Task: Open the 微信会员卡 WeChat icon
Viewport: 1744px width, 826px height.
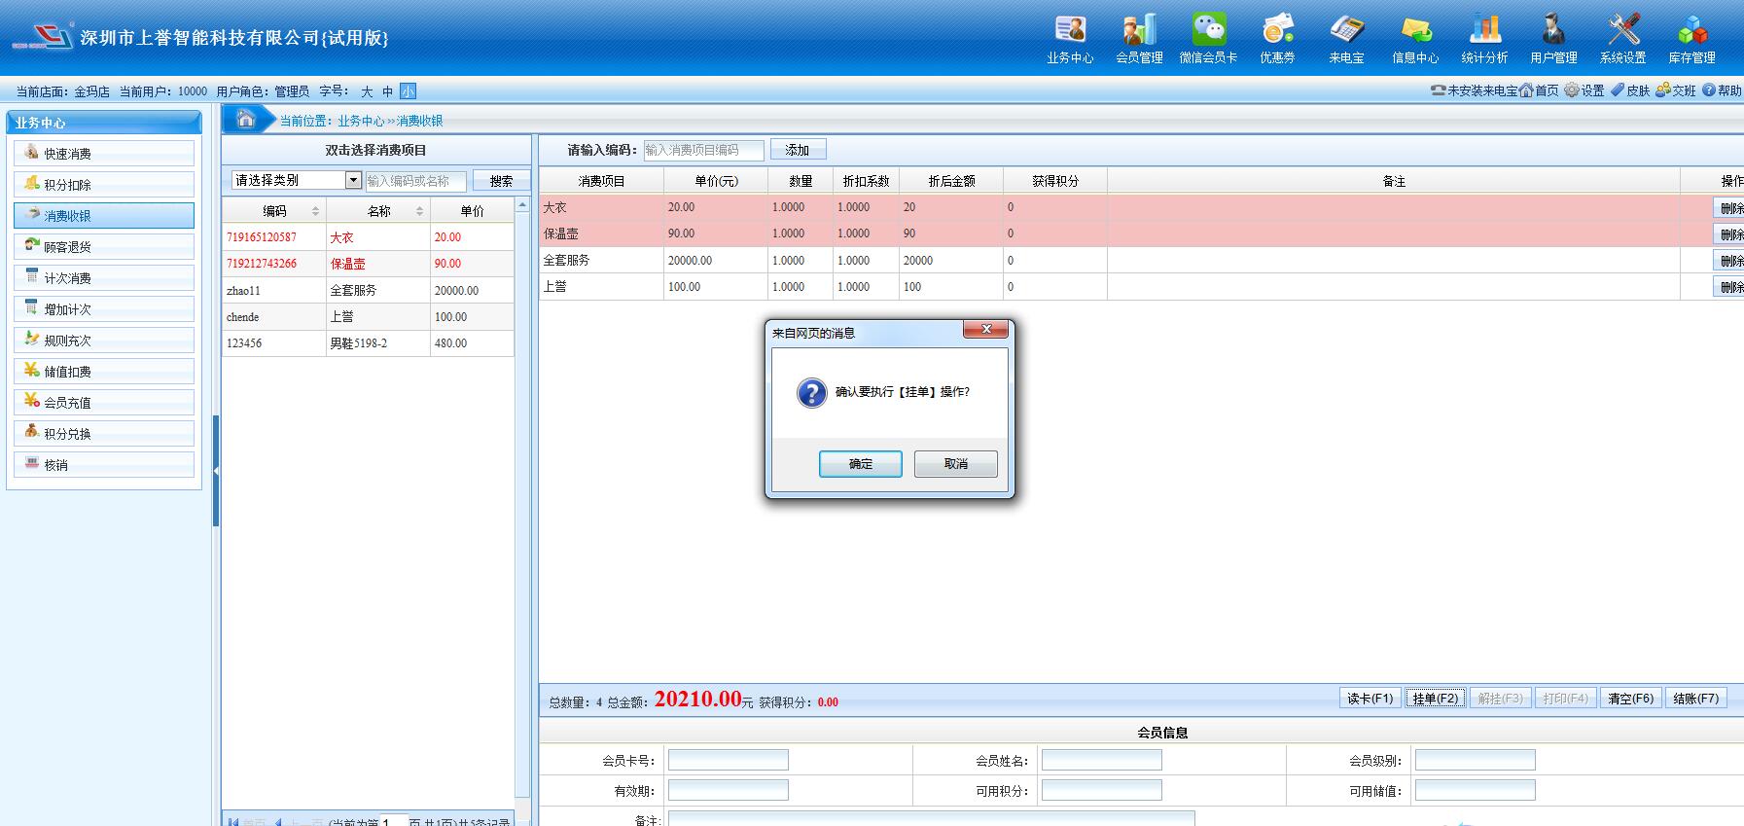Action: (1208, 31)
